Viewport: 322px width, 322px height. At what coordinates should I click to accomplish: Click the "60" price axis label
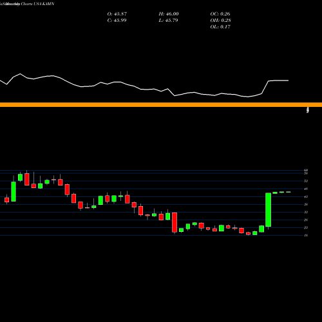tap(306, 170)
